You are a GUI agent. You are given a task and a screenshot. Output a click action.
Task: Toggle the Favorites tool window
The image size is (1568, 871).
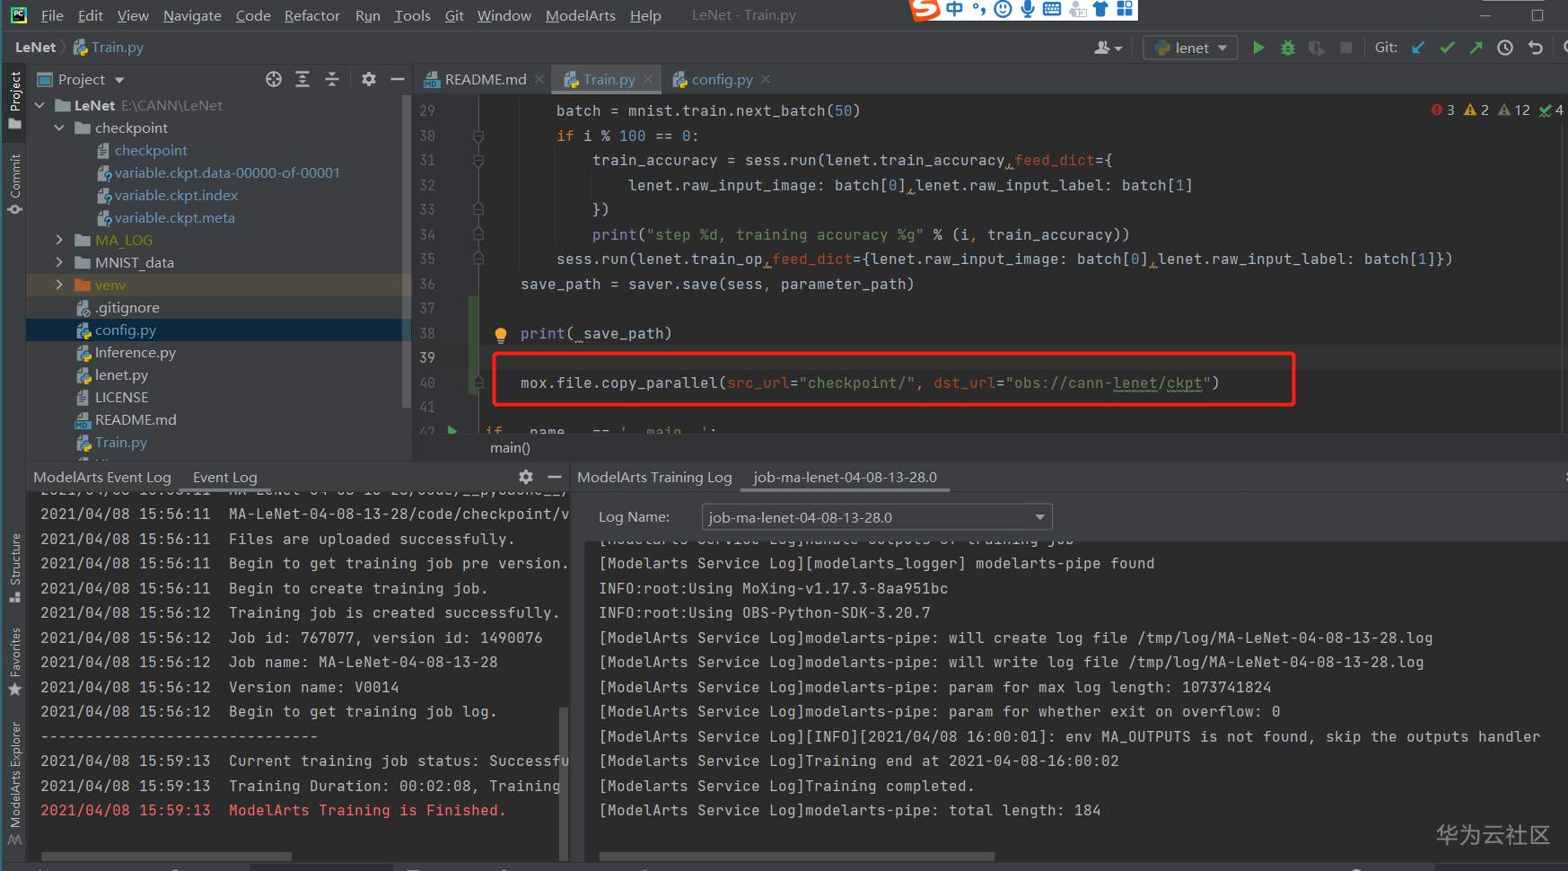[14, 661]
